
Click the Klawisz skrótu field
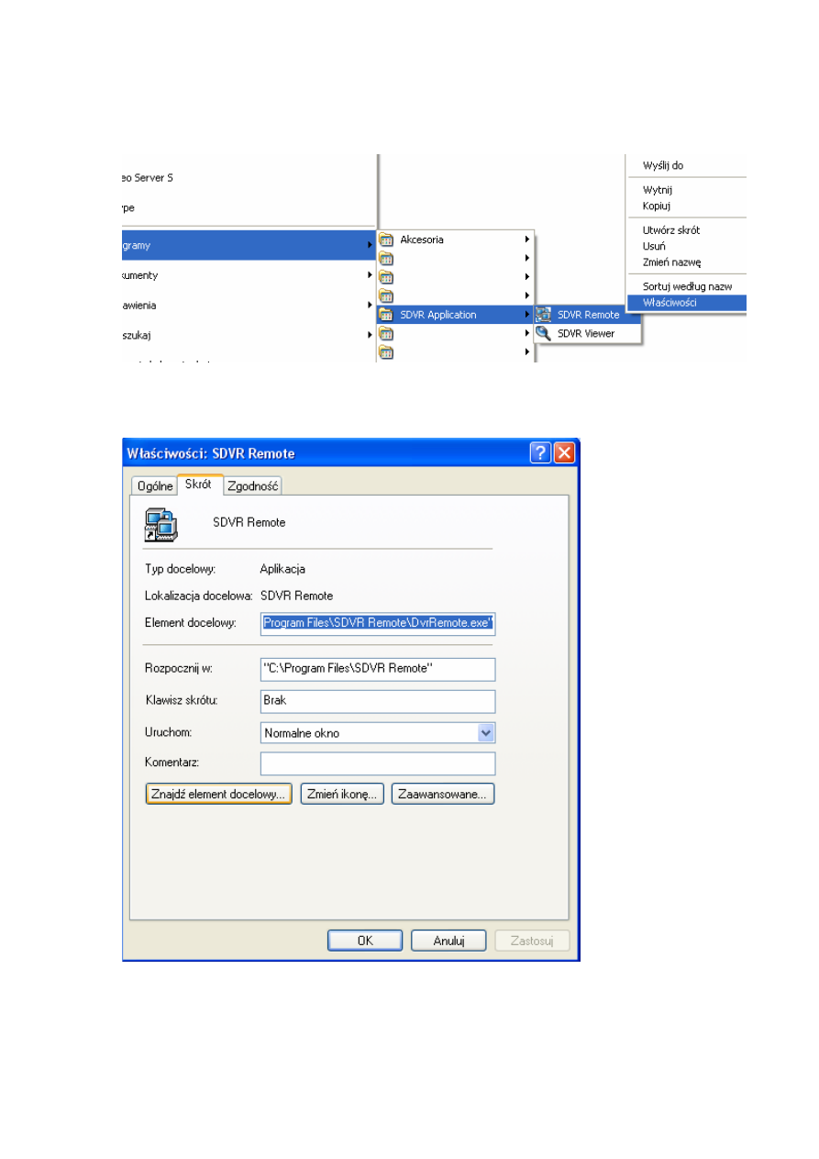[377, 701]
